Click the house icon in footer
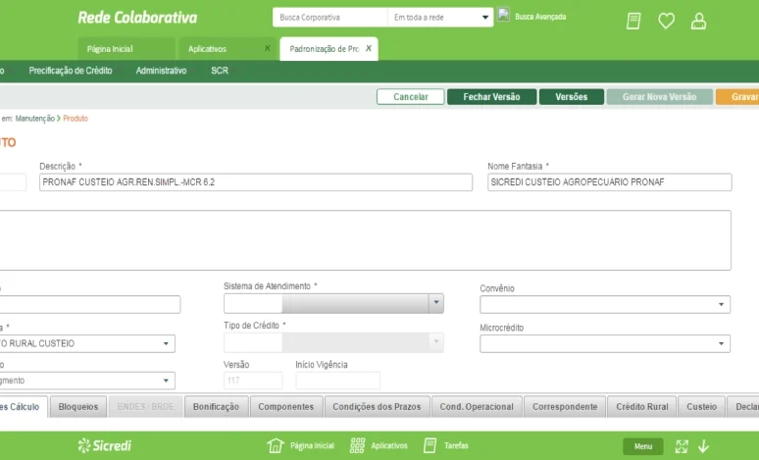This screenshot has width=759, height=460. click(276, 445)
